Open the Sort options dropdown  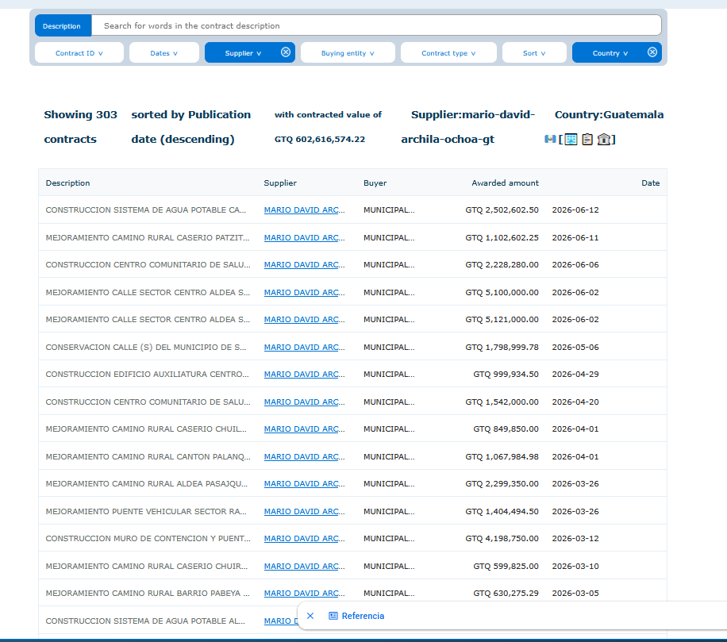point(534,53)
